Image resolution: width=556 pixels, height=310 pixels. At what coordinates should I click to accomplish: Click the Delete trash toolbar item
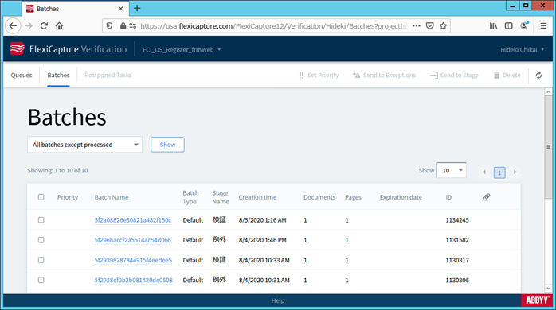(x=507, y=75)
